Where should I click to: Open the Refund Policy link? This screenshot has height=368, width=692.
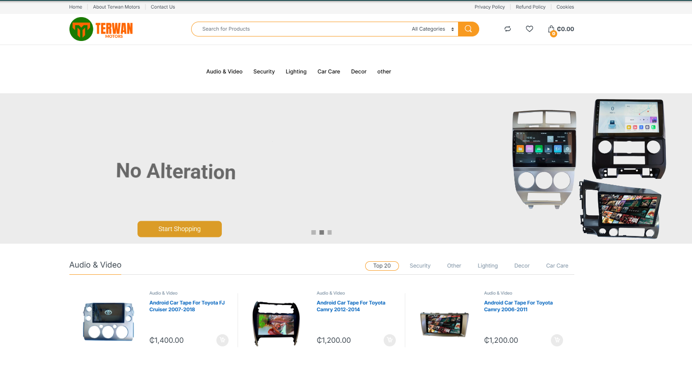click(531, 7)
